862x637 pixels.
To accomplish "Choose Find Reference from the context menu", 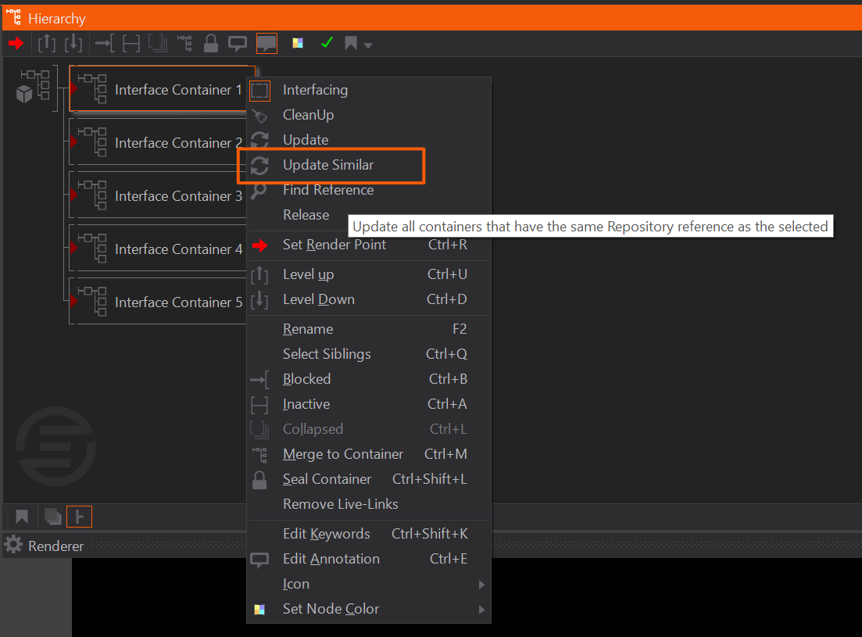I will coord(368,190).
